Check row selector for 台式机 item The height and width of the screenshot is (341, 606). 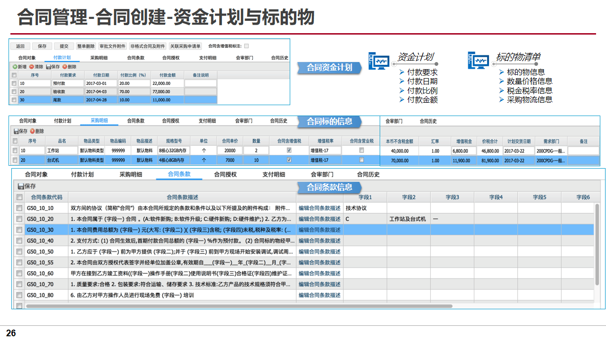pyautogui.click(x=15, y=160)
